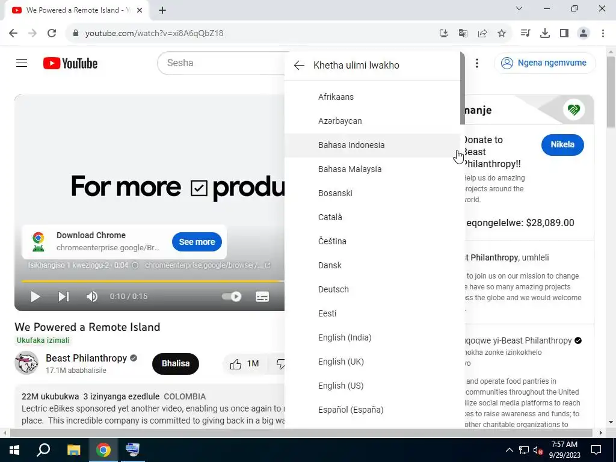Open Chrome's three-dot menu
The height and width of the screenshot is (462, 616).
(603, 33)
